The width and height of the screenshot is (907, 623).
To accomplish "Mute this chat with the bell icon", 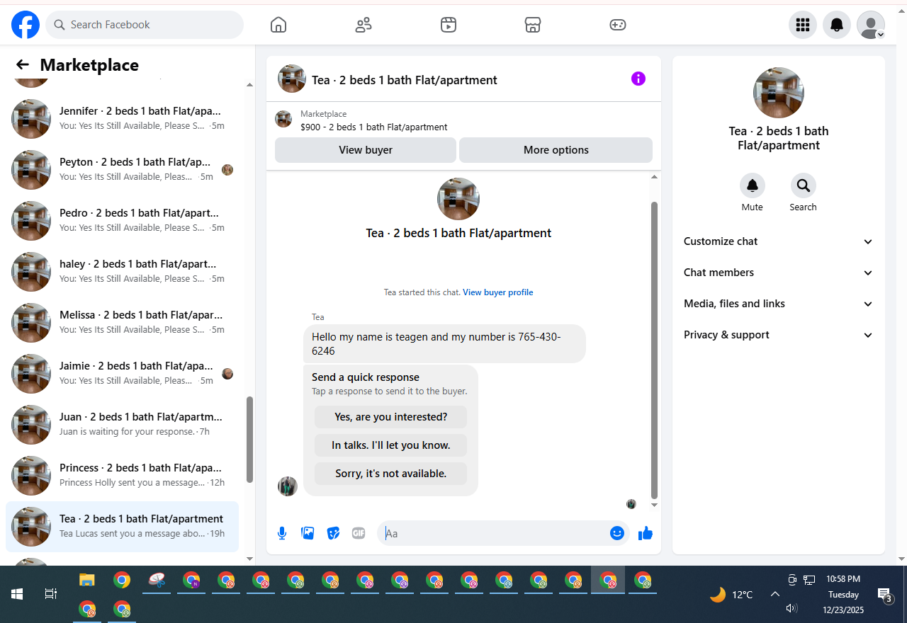I will coord(753,185).
